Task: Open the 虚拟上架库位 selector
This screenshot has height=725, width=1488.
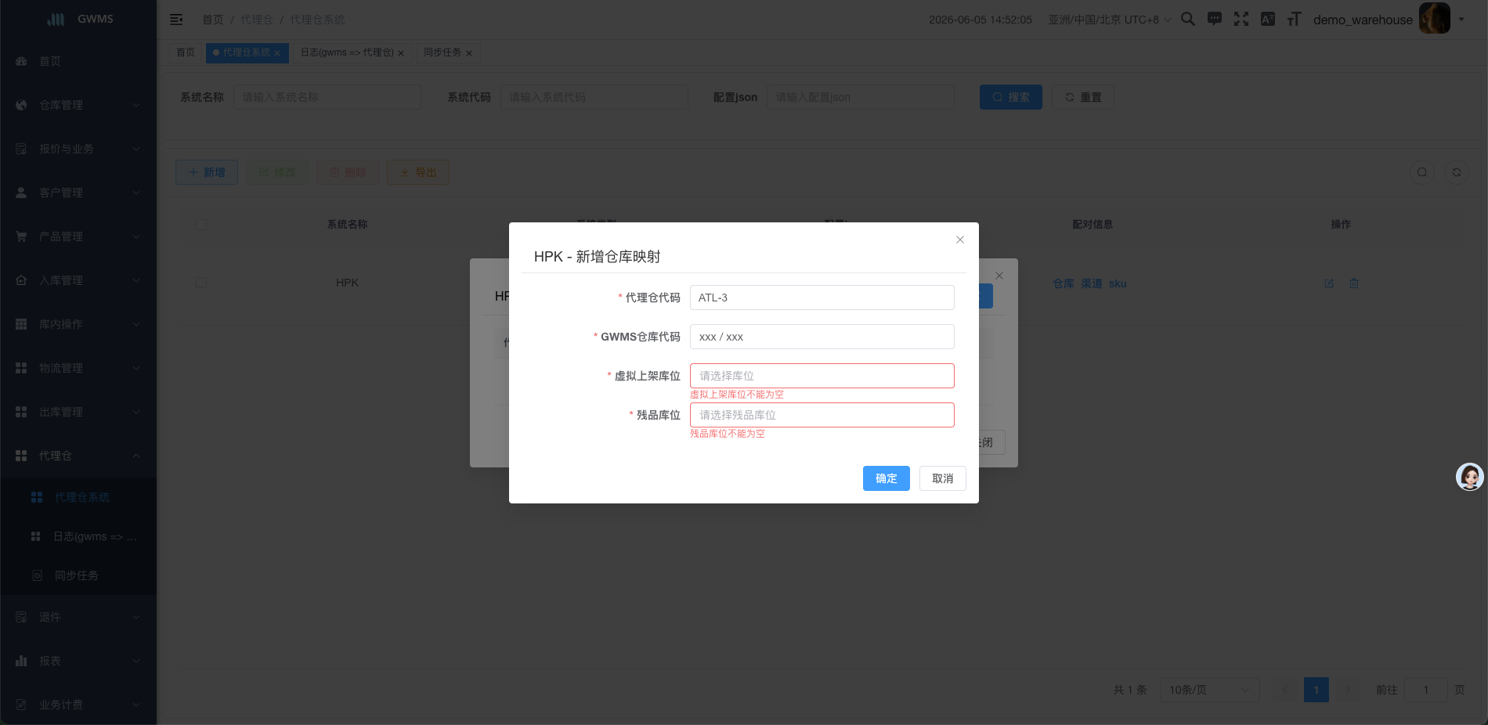Action: [x=822, y=376]
